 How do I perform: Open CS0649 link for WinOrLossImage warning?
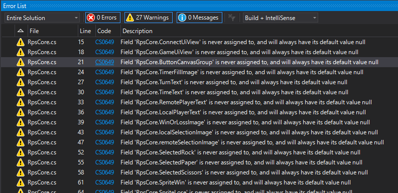pos(104,122)
